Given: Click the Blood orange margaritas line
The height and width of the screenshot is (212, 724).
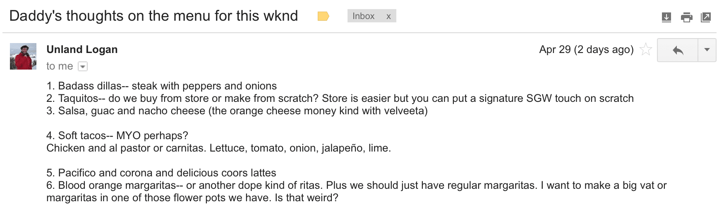Looking at the screenshot, I should click(x=356, y=185).
